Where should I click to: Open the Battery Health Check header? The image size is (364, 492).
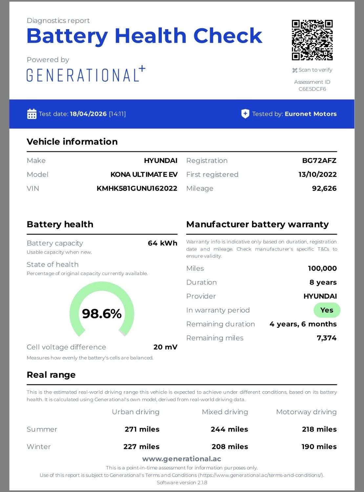pos(144,36)
